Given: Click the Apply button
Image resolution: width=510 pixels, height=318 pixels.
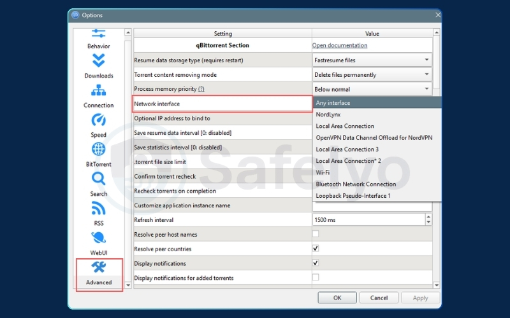Looking at the screenshot, I should (x=420, y=298).
